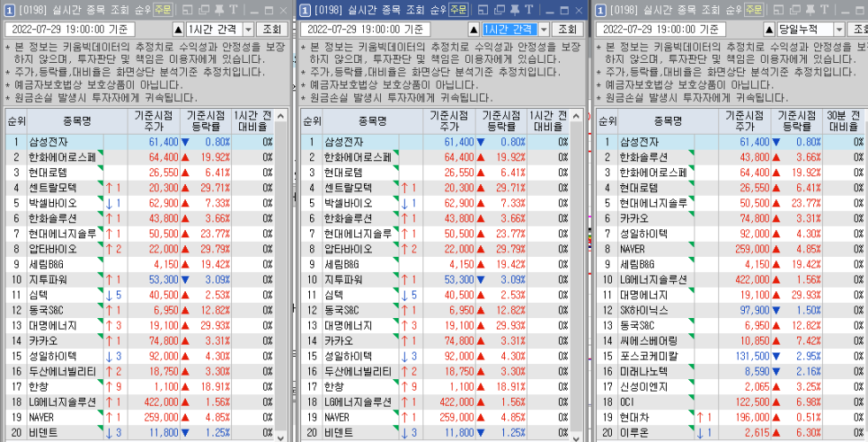The height and width of the screenshot is (442, 868).
Task: Click the scroll down arrow in middle window table
Action: [x=576, y=437]
